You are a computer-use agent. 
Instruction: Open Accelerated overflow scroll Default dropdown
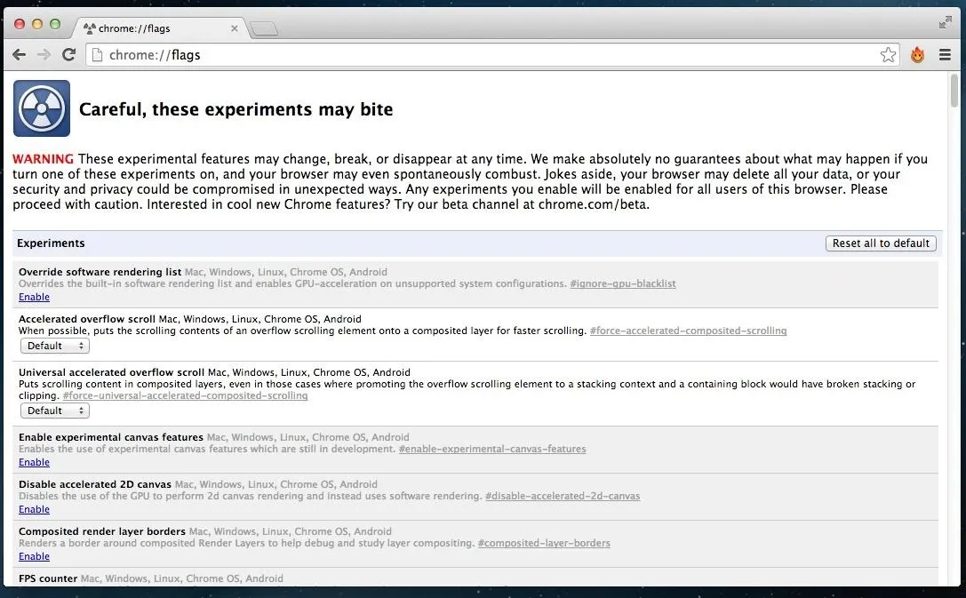coord(55,346)
